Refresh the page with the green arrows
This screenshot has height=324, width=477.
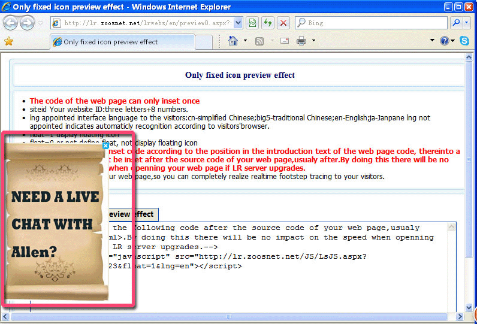point(268,23)
